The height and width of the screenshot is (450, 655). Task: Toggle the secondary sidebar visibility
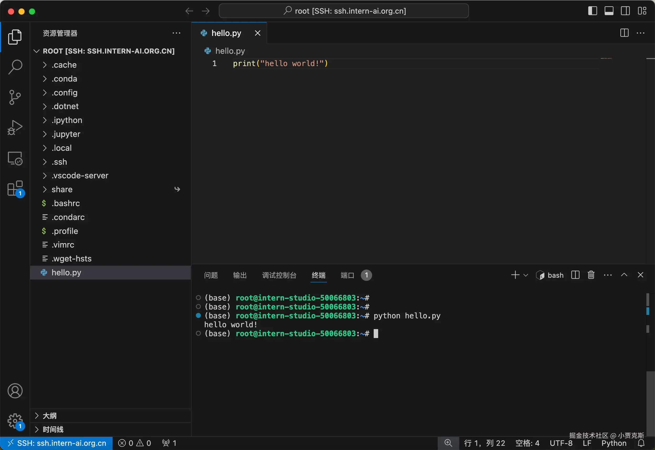coord(625,11)
